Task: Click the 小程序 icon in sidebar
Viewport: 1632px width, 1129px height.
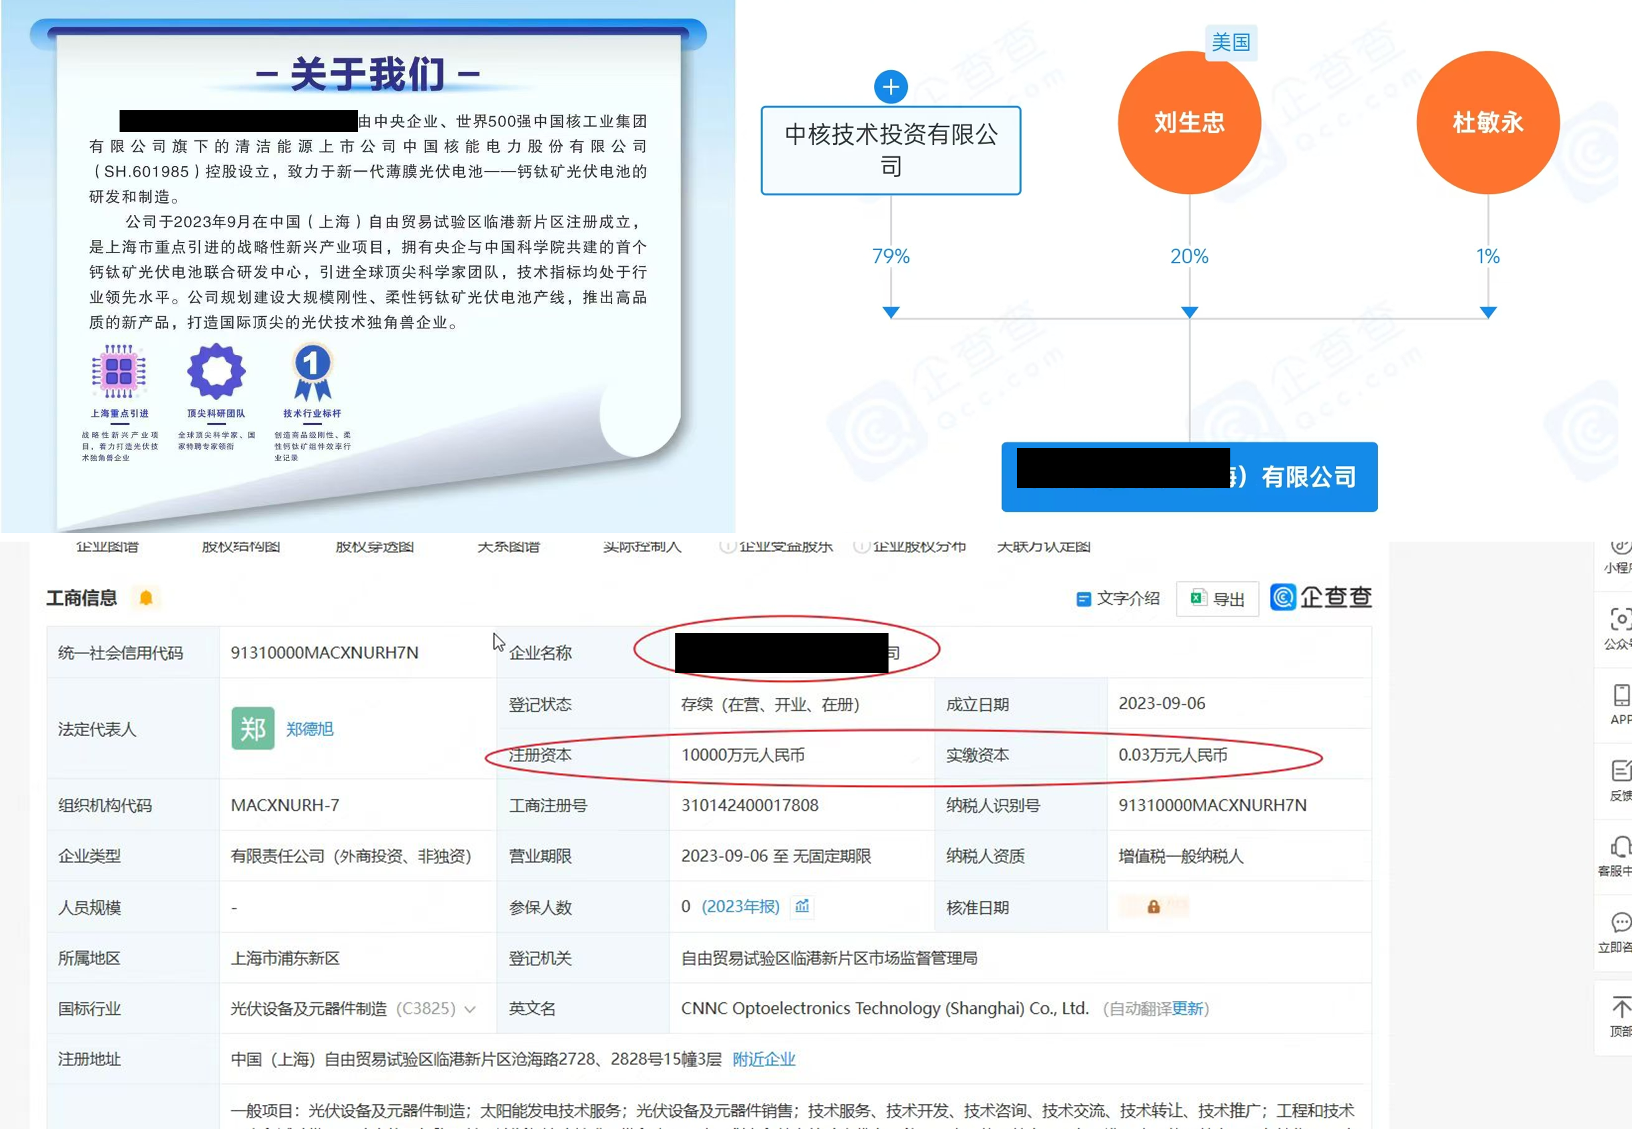Action: (x=1621, y=547)
